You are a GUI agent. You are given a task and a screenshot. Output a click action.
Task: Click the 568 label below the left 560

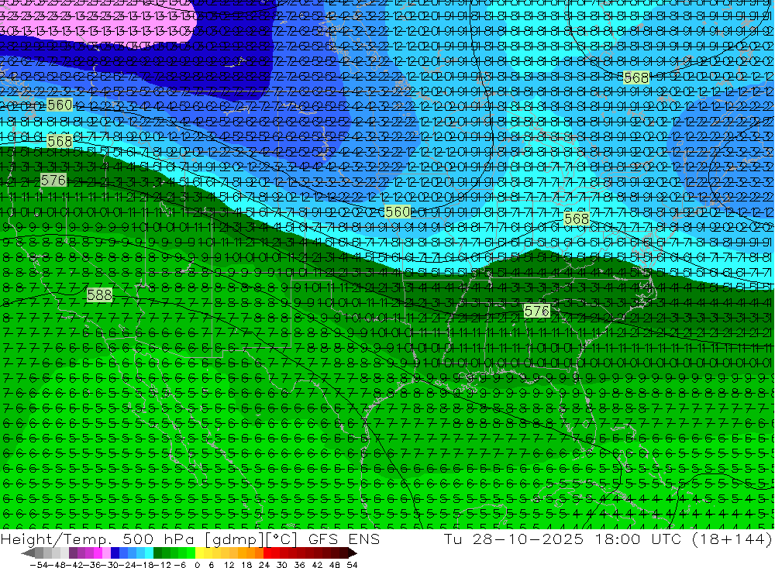[60, 141]
